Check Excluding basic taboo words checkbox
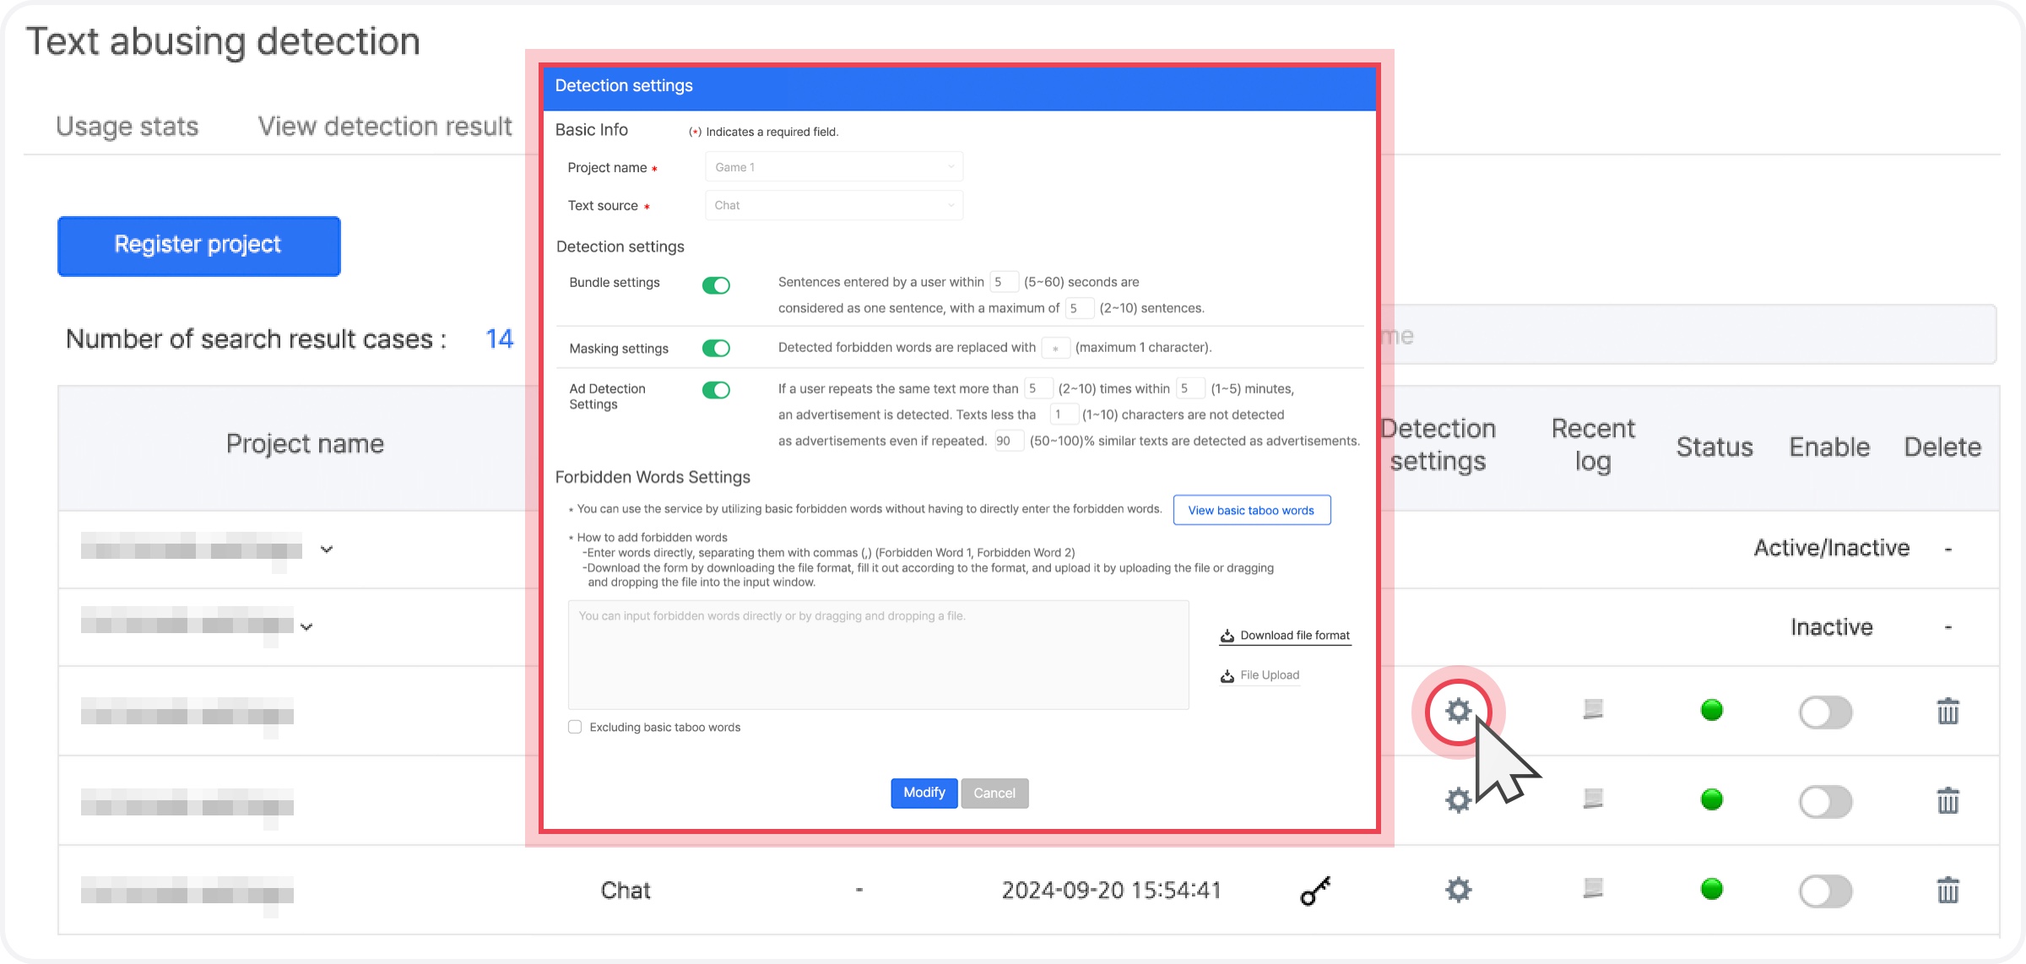Viewport: 2026px width, 964px height. pos(575,727)
